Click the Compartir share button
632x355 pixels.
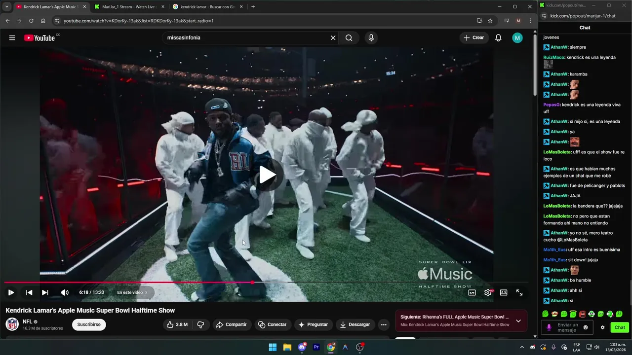point(231,324)
